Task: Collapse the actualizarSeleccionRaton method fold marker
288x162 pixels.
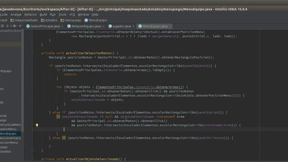Action: click(32, 53)
